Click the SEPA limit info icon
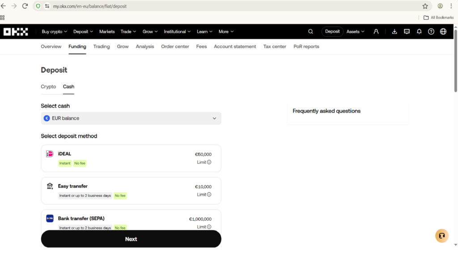This screenshot has width=458, height=257. coord(209,227)
